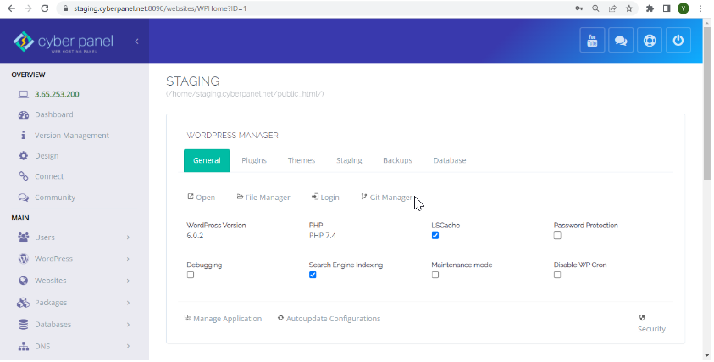Open the Chrome profile avatar

point(683,8)
